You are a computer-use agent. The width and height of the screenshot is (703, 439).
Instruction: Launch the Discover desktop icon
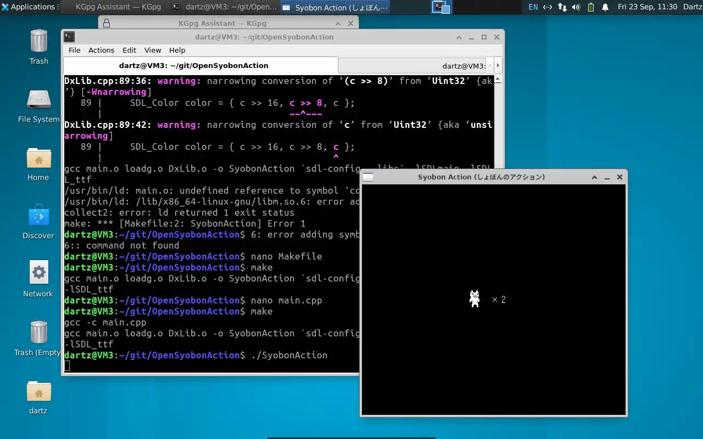pos(38,222)
